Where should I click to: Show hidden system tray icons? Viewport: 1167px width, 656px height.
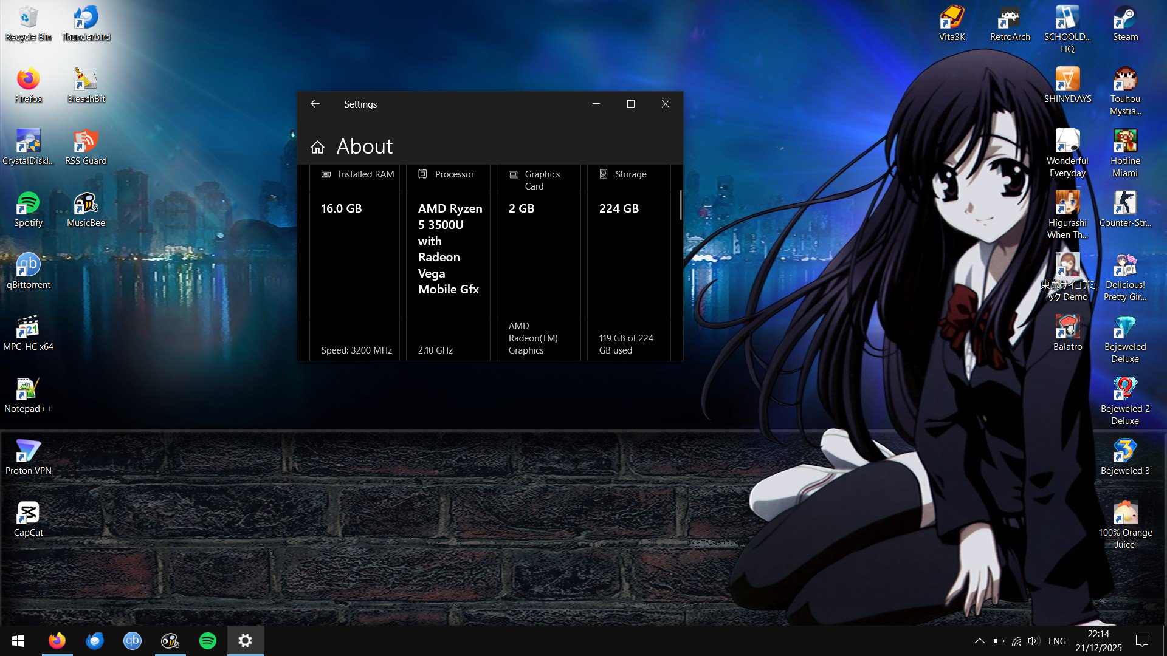(x=980, y=641)
